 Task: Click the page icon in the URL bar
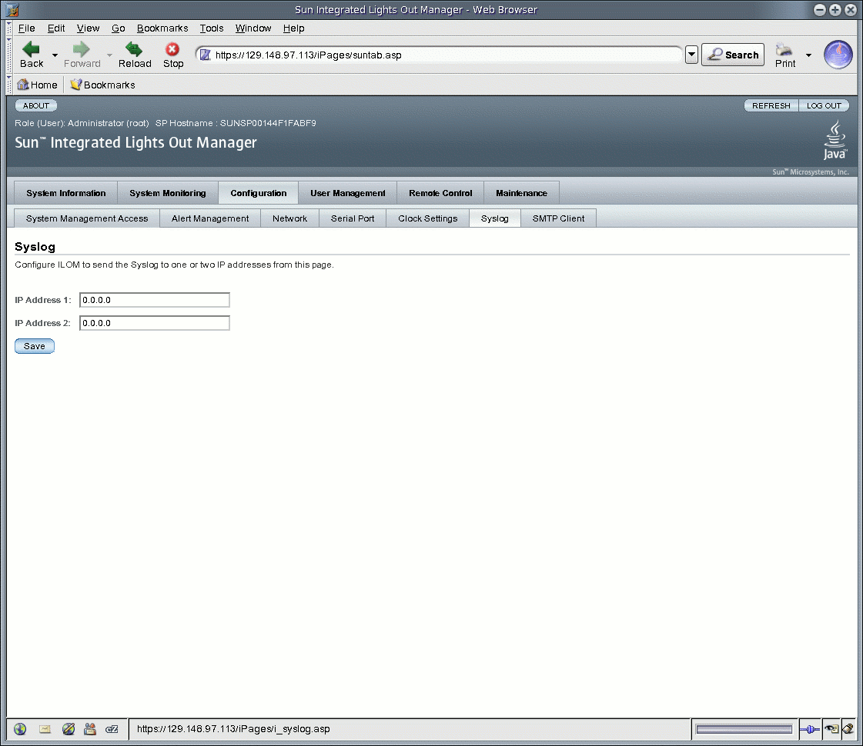[206, 55]
